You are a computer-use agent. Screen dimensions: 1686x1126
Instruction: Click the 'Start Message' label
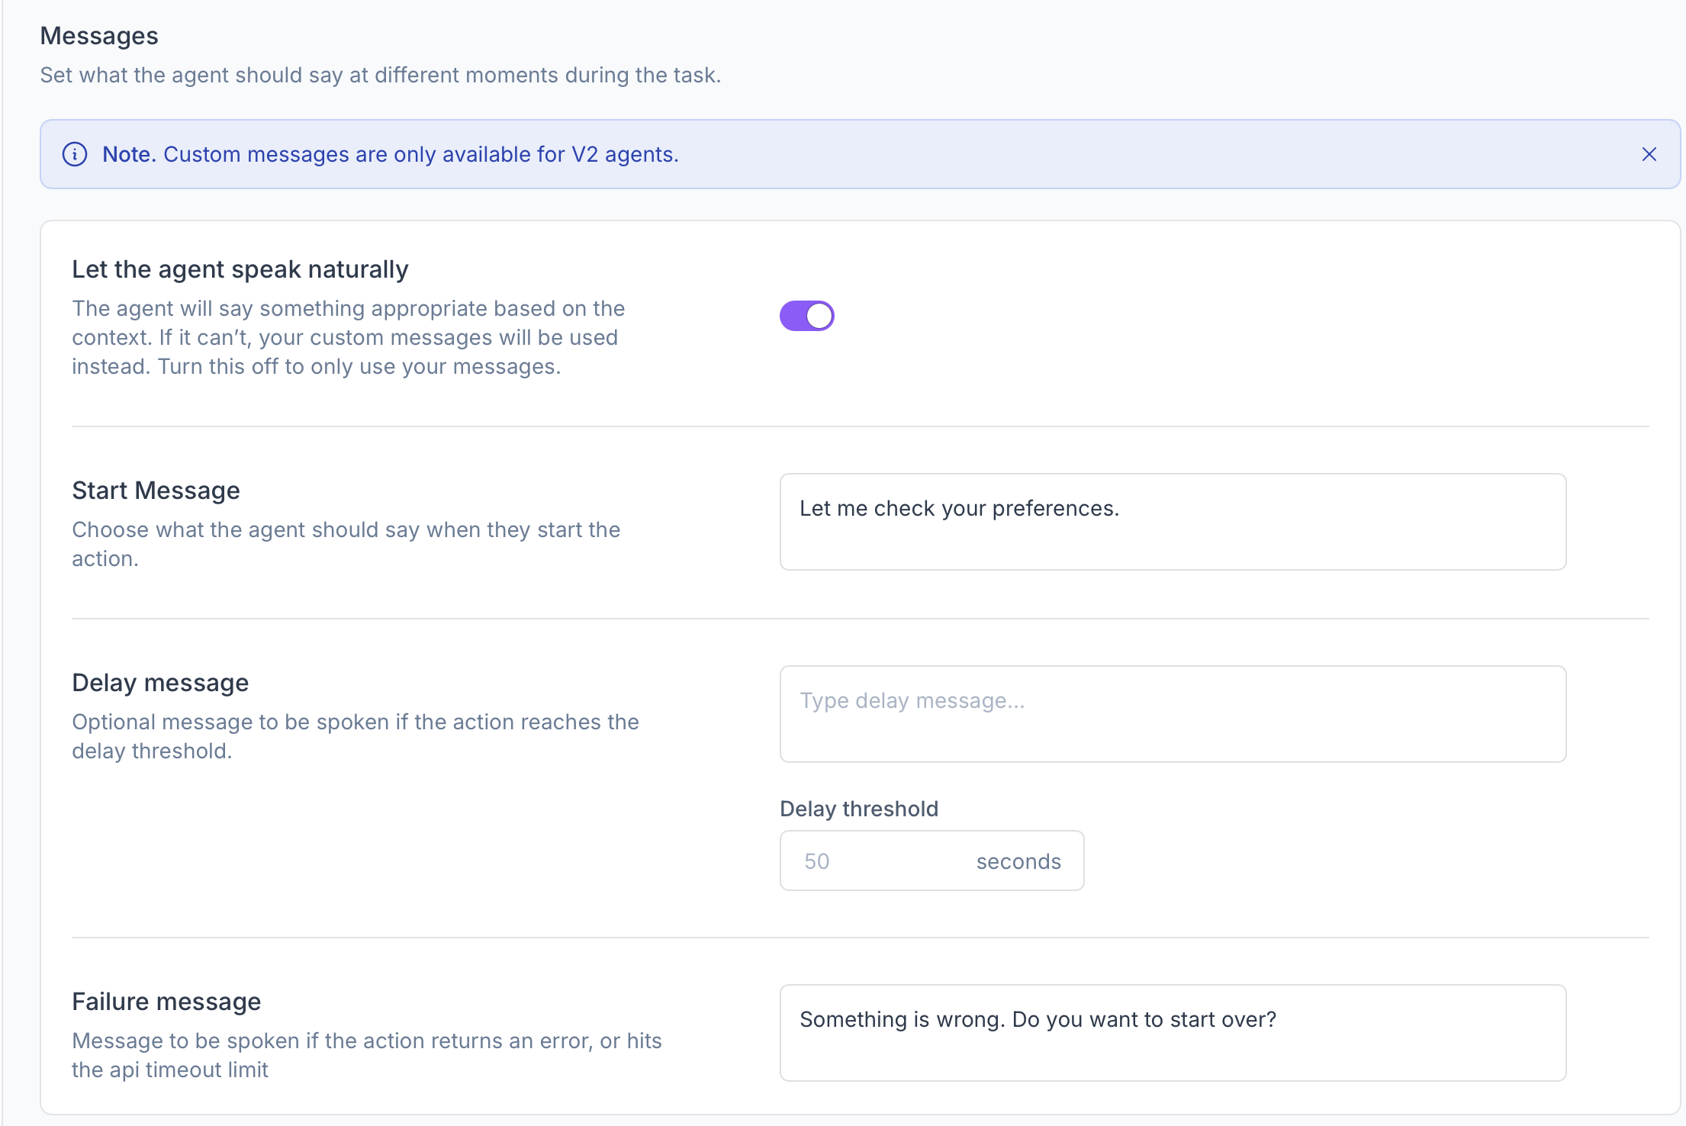(156, 491)
